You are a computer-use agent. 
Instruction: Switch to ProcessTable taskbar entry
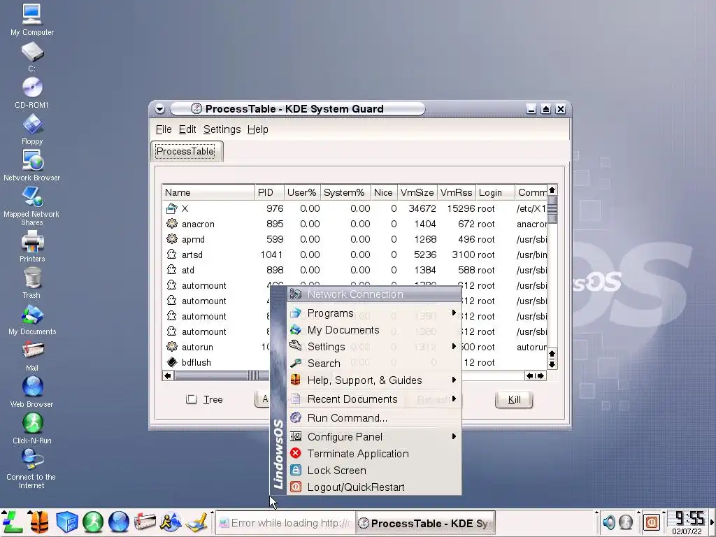tap(425, 523)
